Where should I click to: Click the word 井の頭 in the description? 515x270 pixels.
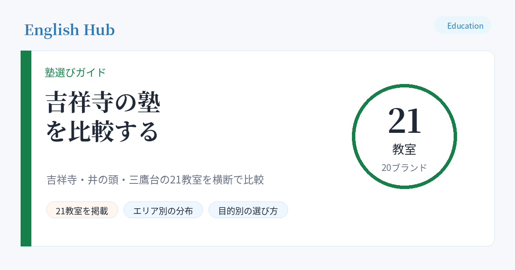point(103,180)
